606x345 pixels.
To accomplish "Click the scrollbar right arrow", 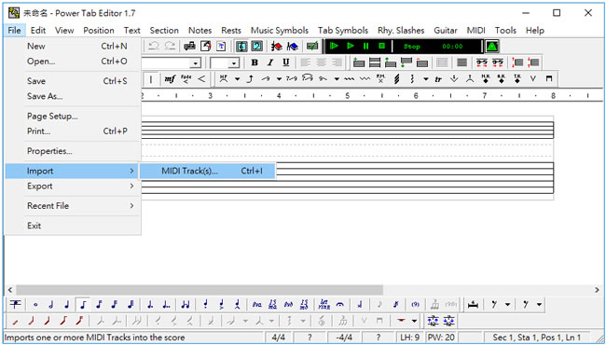I will click(597, 290).
